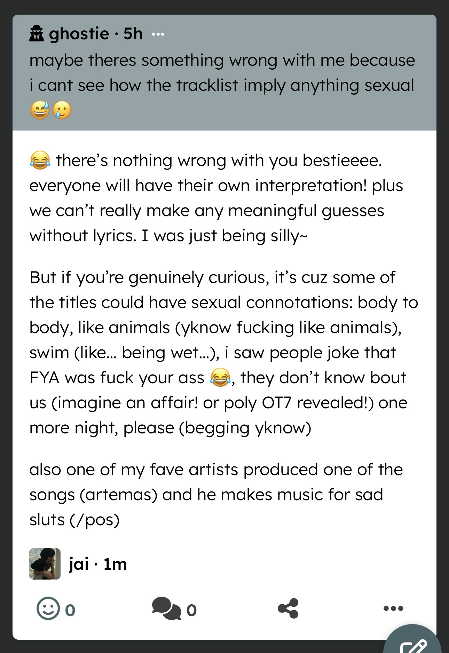Click the 1m answer timestamp
Image resolution: width=449 pixels, height=653 pixels.
point(115,564)
